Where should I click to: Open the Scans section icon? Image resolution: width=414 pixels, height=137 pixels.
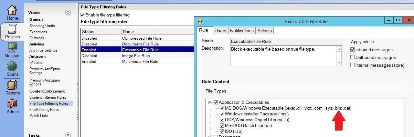(x=12, y=66)
